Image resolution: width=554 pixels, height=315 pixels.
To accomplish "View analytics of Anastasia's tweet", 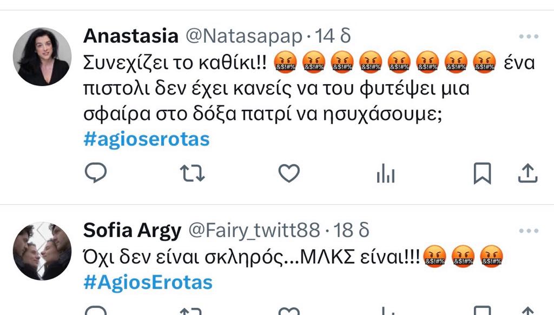I will click(x=385, y=173).
